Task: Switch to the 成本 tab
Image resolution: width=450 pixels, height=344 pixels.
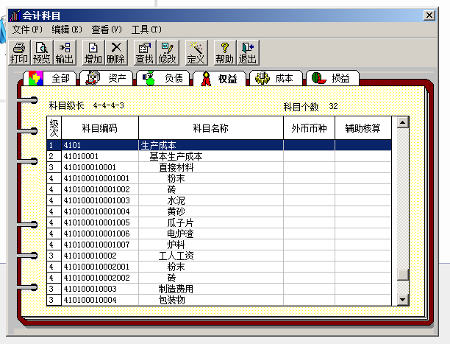Action: tap(276, 78)
